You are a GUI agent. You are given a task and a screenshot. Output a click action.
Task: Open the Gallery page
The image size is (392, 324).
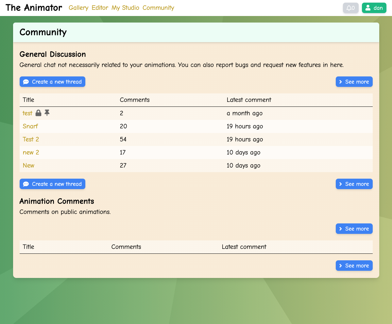tap(78, 8)
